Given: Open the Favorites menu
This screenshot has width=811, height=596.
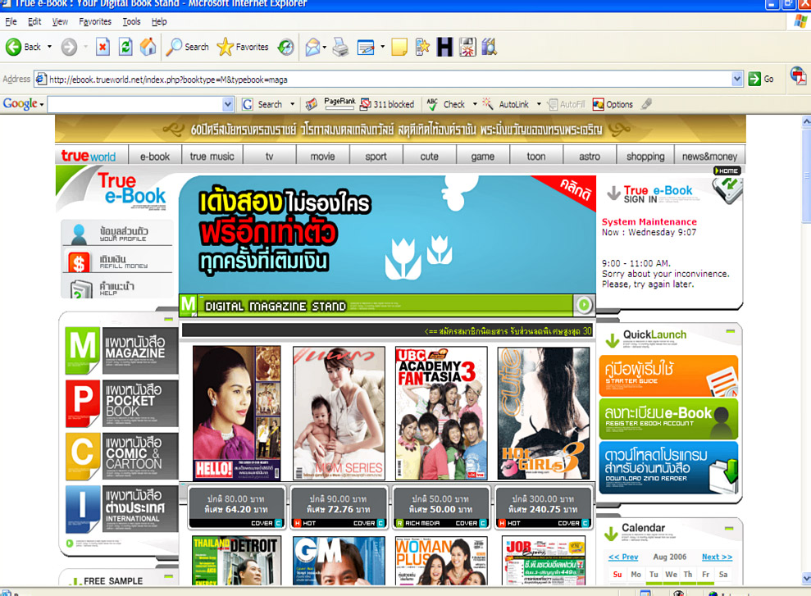Looking at the screenshot, I should pos(95,21).
